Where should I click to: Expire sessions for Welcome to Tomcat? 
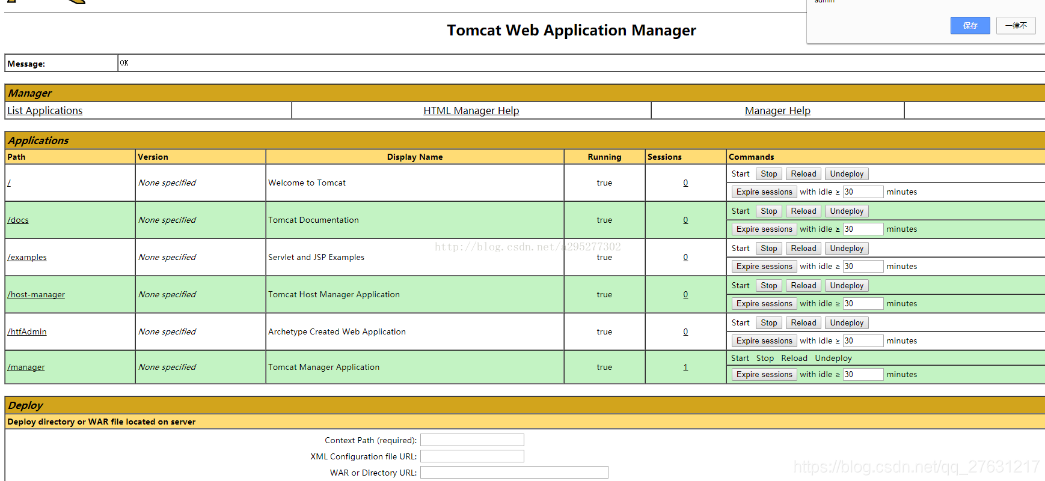click(764, 192)
